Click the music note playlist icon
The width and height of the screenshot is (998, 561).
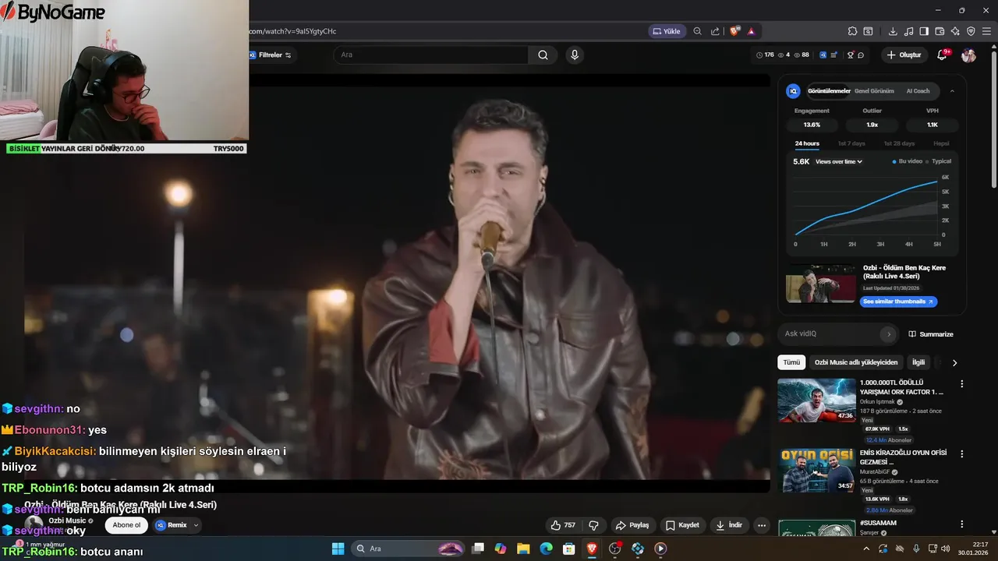908,31
